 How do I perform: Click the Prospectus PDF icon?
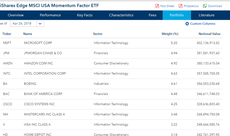(x=180, y=6)
